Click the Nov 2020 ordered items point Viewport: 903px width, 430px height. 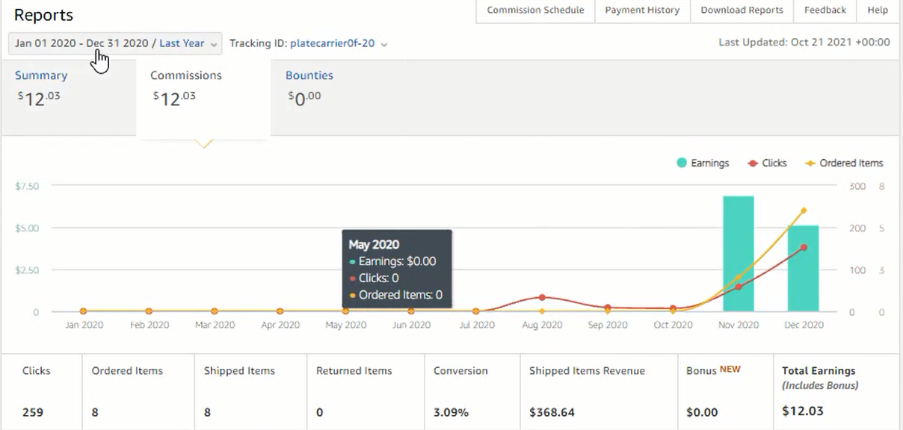[739, 278]
